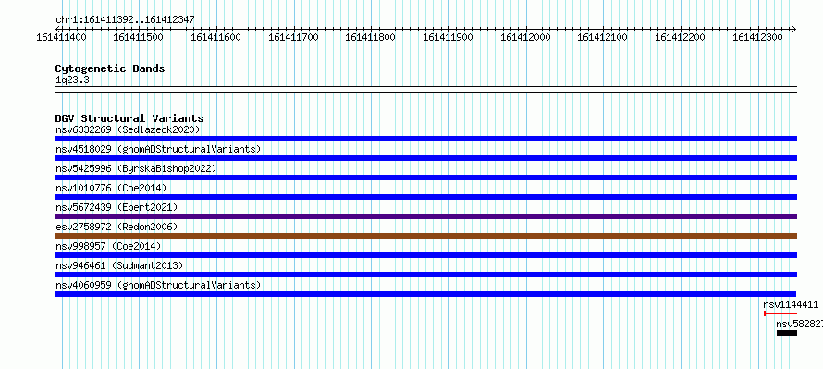Click ruler tick labeled 161412300
The width and height of the screenshot is (823, 369).
[x=757, y=37]
